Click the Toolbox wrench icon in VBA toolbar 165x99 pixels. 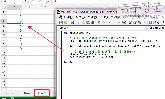145,22
